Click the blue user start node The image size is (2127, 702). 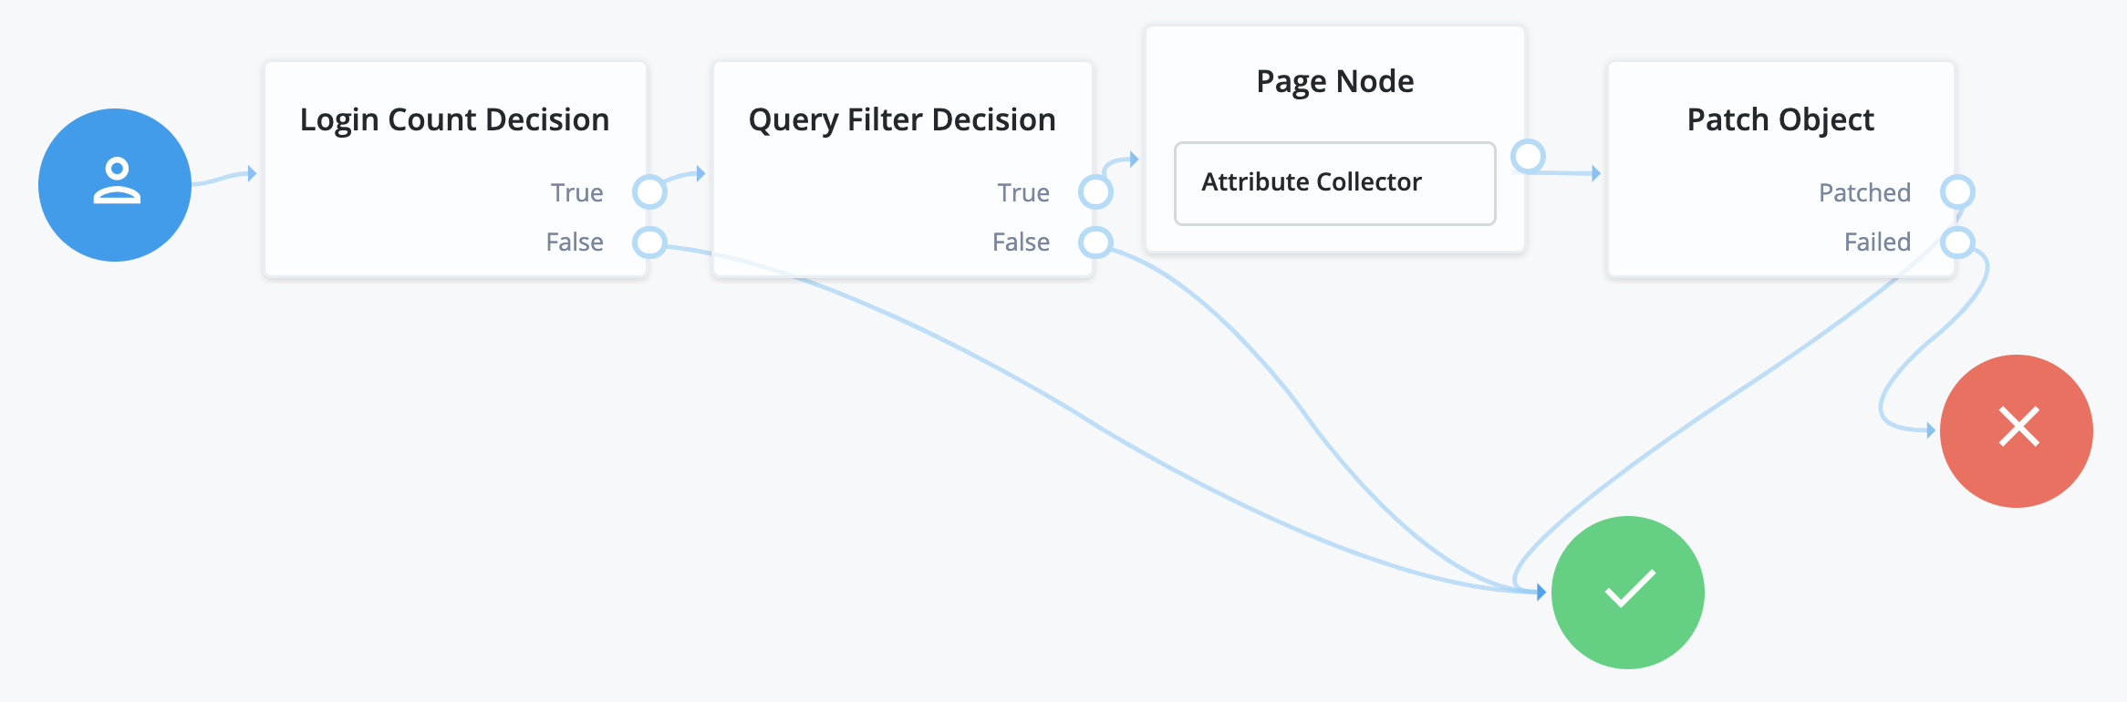click(115, 185)
